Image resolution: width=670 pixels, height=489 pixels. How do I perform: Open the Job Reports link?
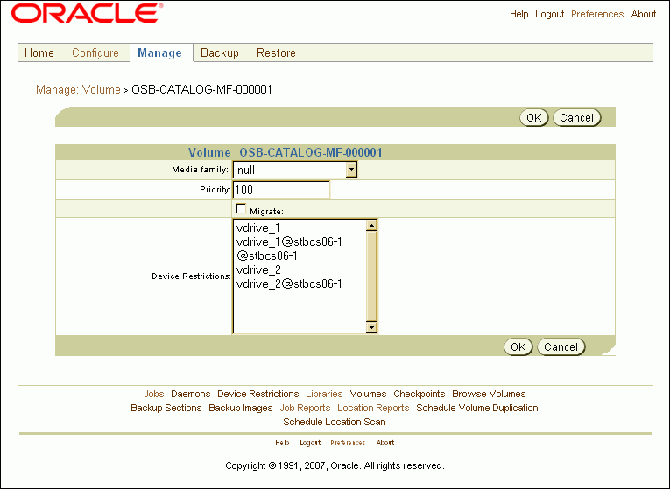tap(305, 408)
